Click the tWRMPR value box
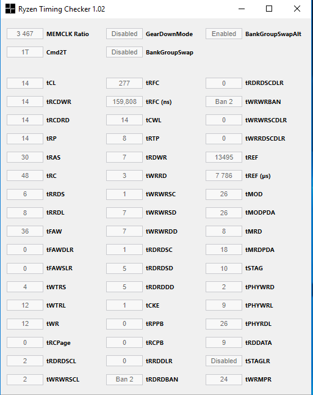313x395 pixels. (x=224, y=379)
